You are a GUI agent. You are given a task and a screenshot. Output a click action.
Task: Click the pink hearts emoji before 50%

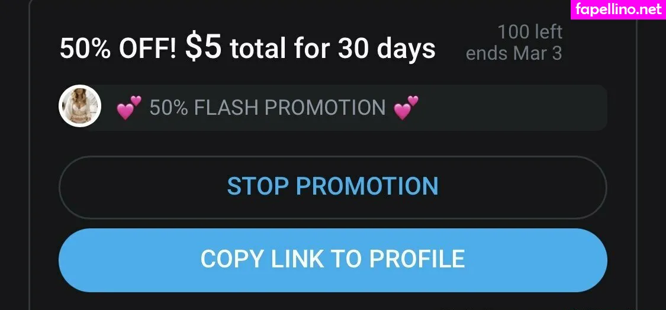point(129,108)
